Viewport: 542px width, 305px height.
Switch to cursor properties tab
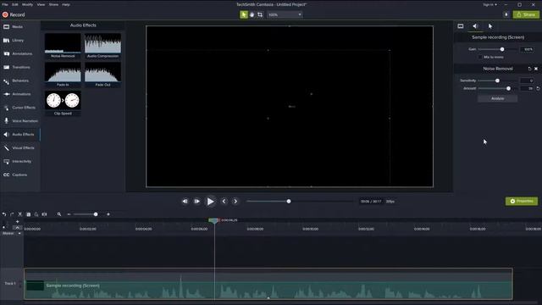click(x=490, y=26)
